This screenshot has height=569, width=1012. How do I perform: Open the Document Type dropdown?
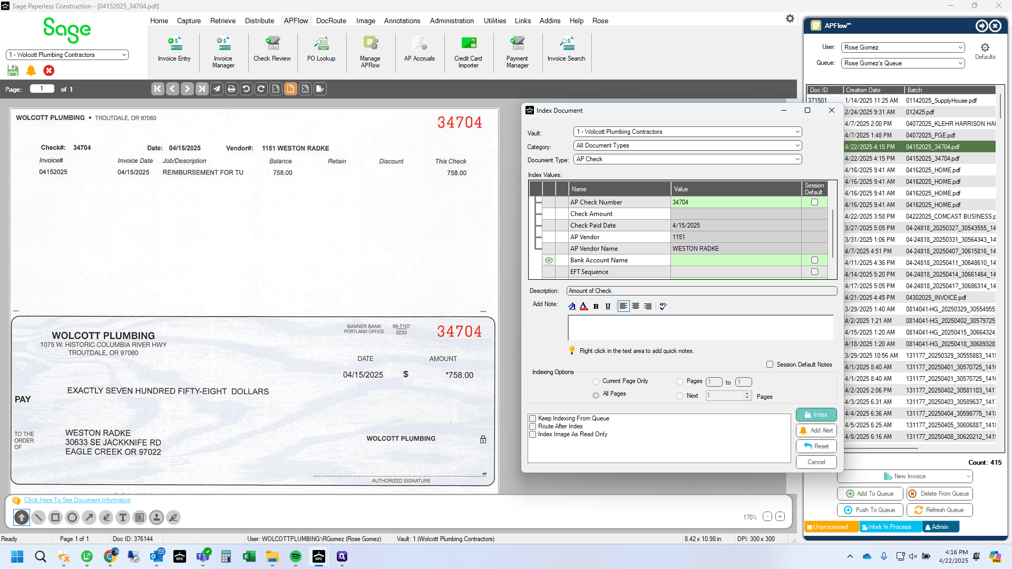[687, 159]
